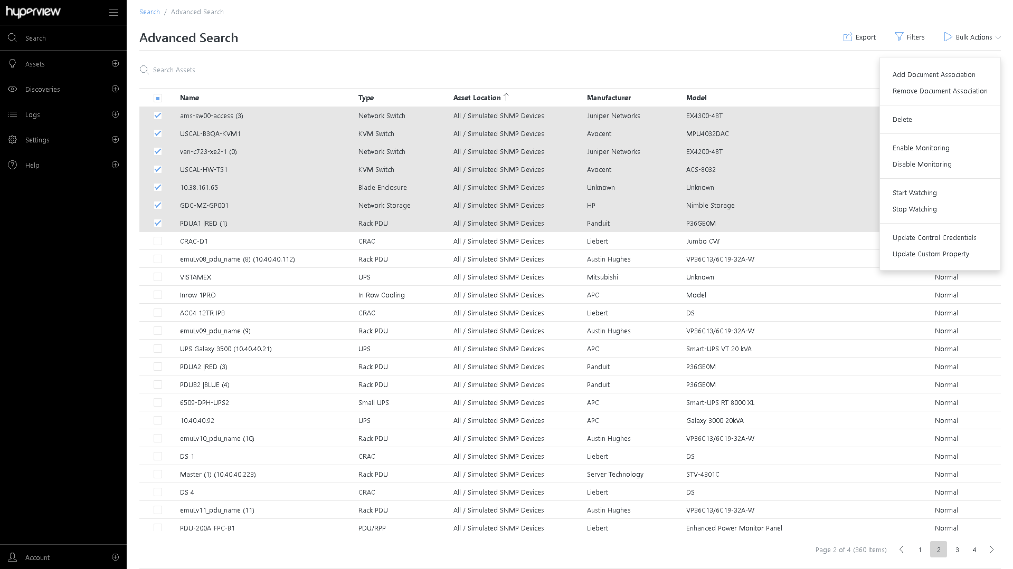
Task: Go to page 3 of results
Action: click(x=957, y=549)
